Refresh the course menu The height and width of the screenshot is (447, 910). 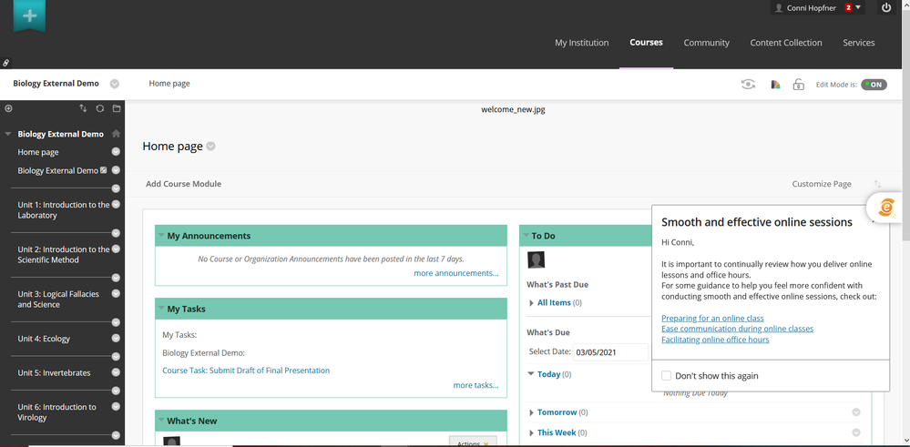[100, 108]
